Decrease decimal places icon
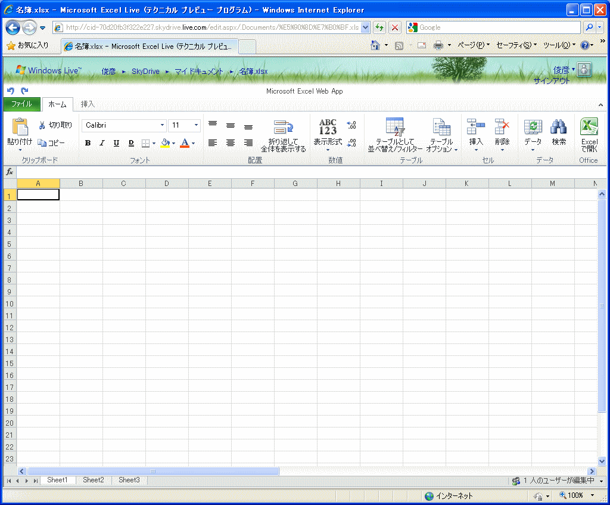610x505 pixels. pyautogui.click(x=351, y=143)
